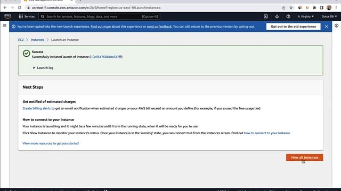Open the notifications bell
The height and width of the screenshot is (191, 341).
pyautogui.click(x=277, y=16)
